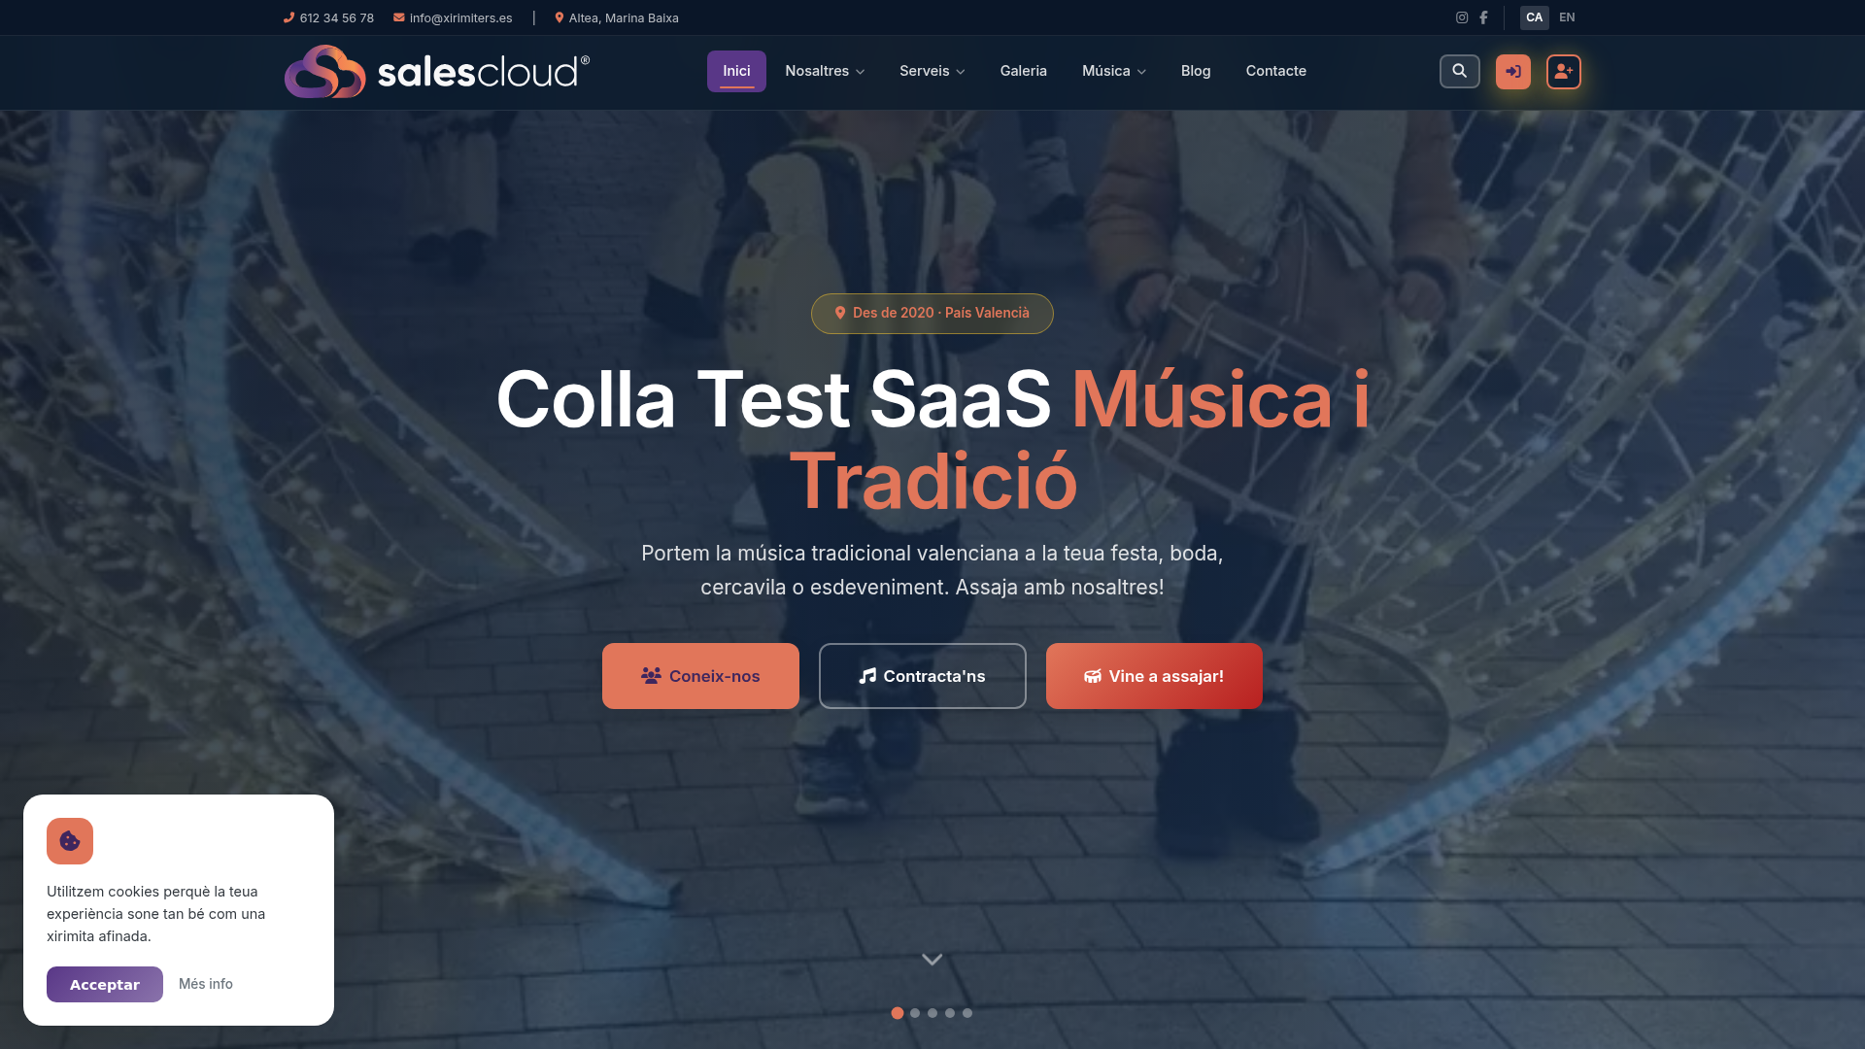Click the cookie icon in the banner
This screenshot has width=1865, height=1049.
(x=70, y=841)
